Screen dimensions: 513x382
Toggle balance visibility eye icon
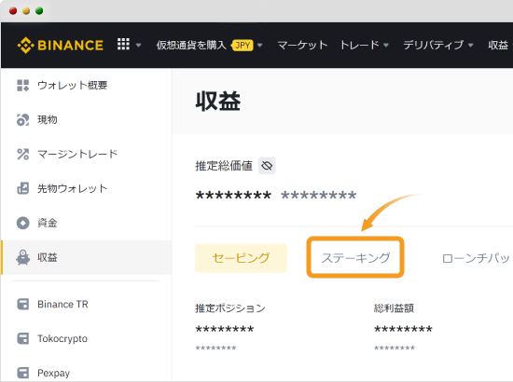tap(267, 166)
